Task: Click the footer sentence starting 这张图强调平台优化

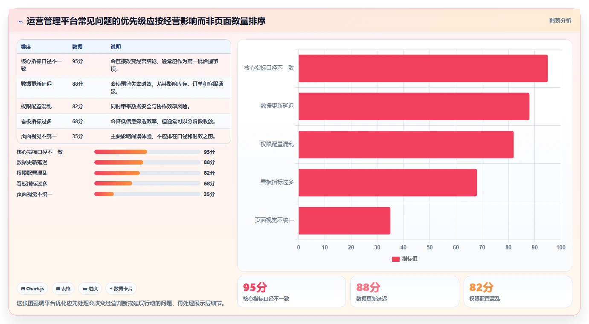Action: 121,304
